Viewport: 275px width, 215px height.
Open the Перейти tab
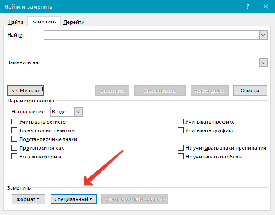coord(74,22)
